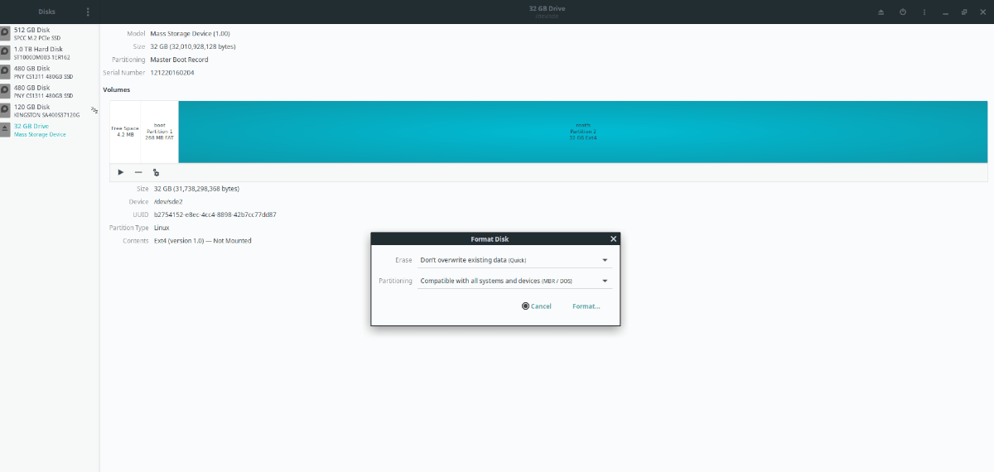Select the first 480 GB PNY disk
Image resolution: width=994 pixels, height=472 pixels.
50,72
